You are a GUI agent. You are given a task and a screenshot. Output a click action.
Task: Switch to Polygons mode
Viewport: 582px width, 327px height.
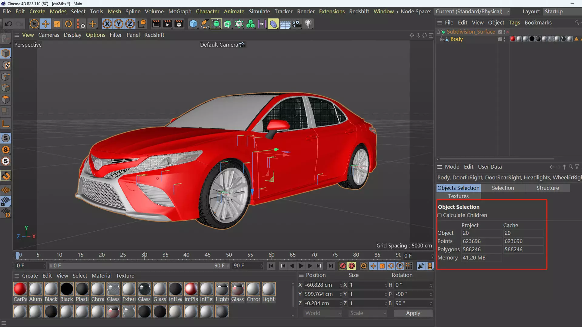[6, 100]
